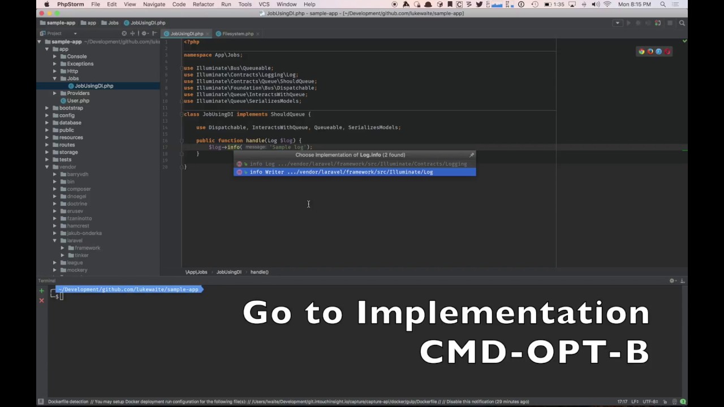
Task: Click the Apple menu icon
Action: 46,4
